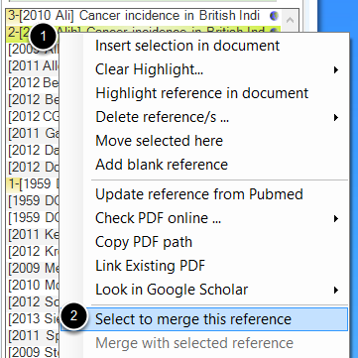Select Add blank reference
The width and height of the screenshot is (358, 358).
pyautogui.click(x=162, y=165)
